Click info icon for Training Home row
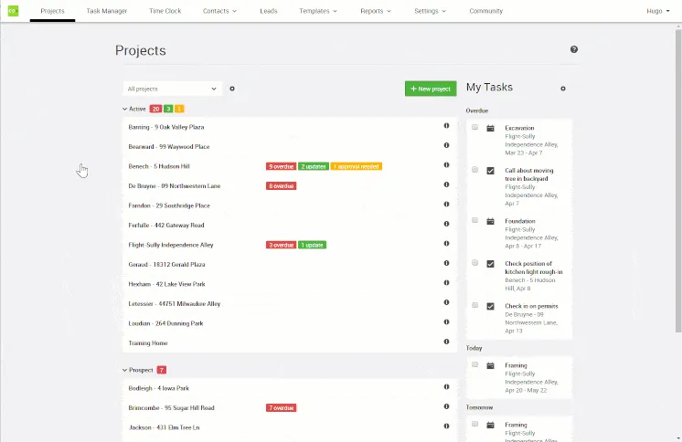 click(x=446, y=342)
